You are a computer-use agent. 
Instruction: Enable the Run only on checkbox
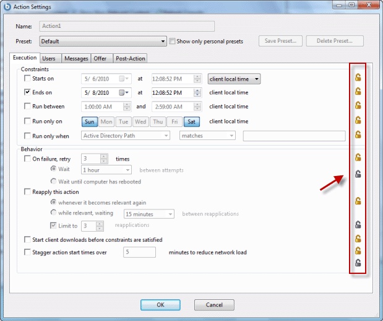click(x=27, y=121)
